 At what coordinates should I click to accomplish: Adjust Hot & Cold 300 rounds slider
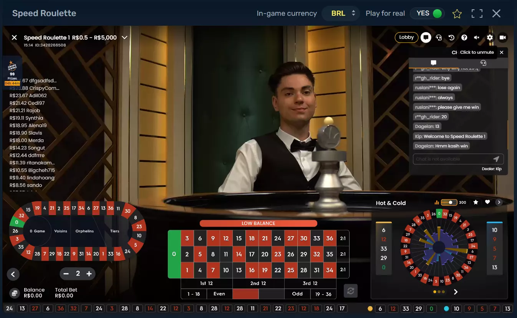pos(449,202)
